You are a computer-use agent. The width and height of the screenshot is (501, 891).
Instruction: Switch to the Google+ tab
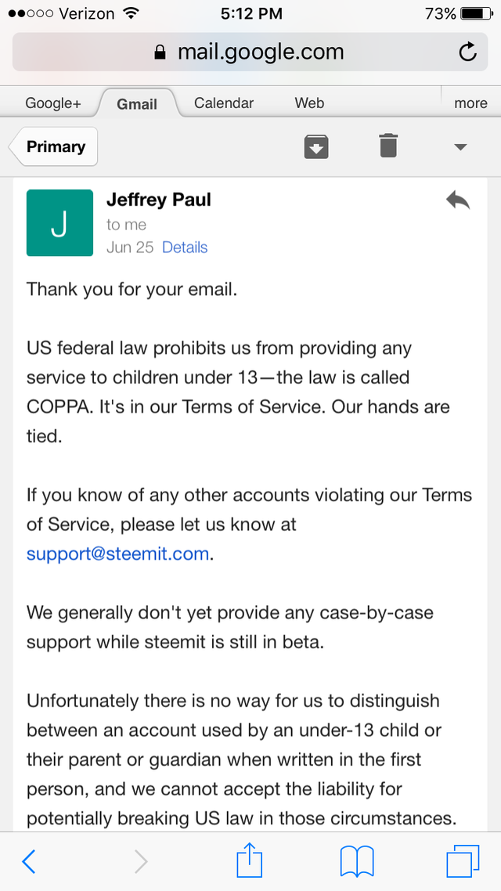[x=53, y=103]
